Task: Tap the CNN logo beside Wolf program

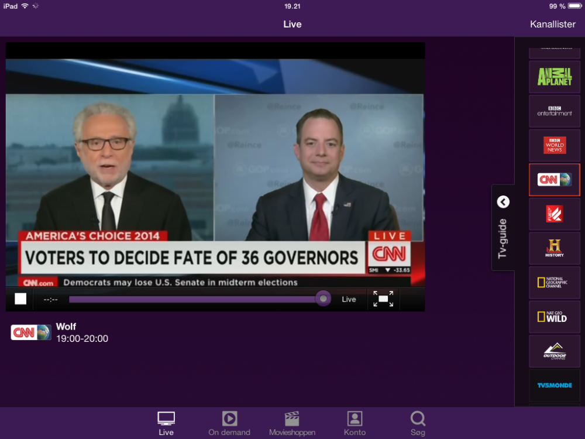Action: coord(31,332)
